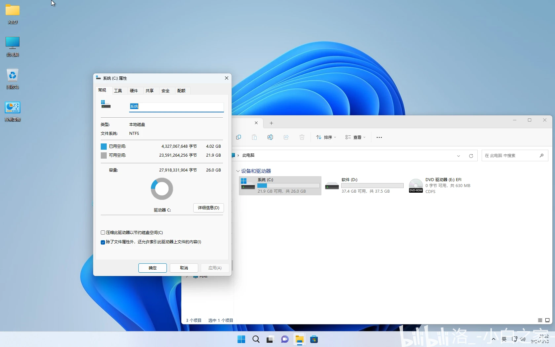This screenshot has width=555, height=347.
Task: Open taskbar Search
Action: (x=256, y=339)
